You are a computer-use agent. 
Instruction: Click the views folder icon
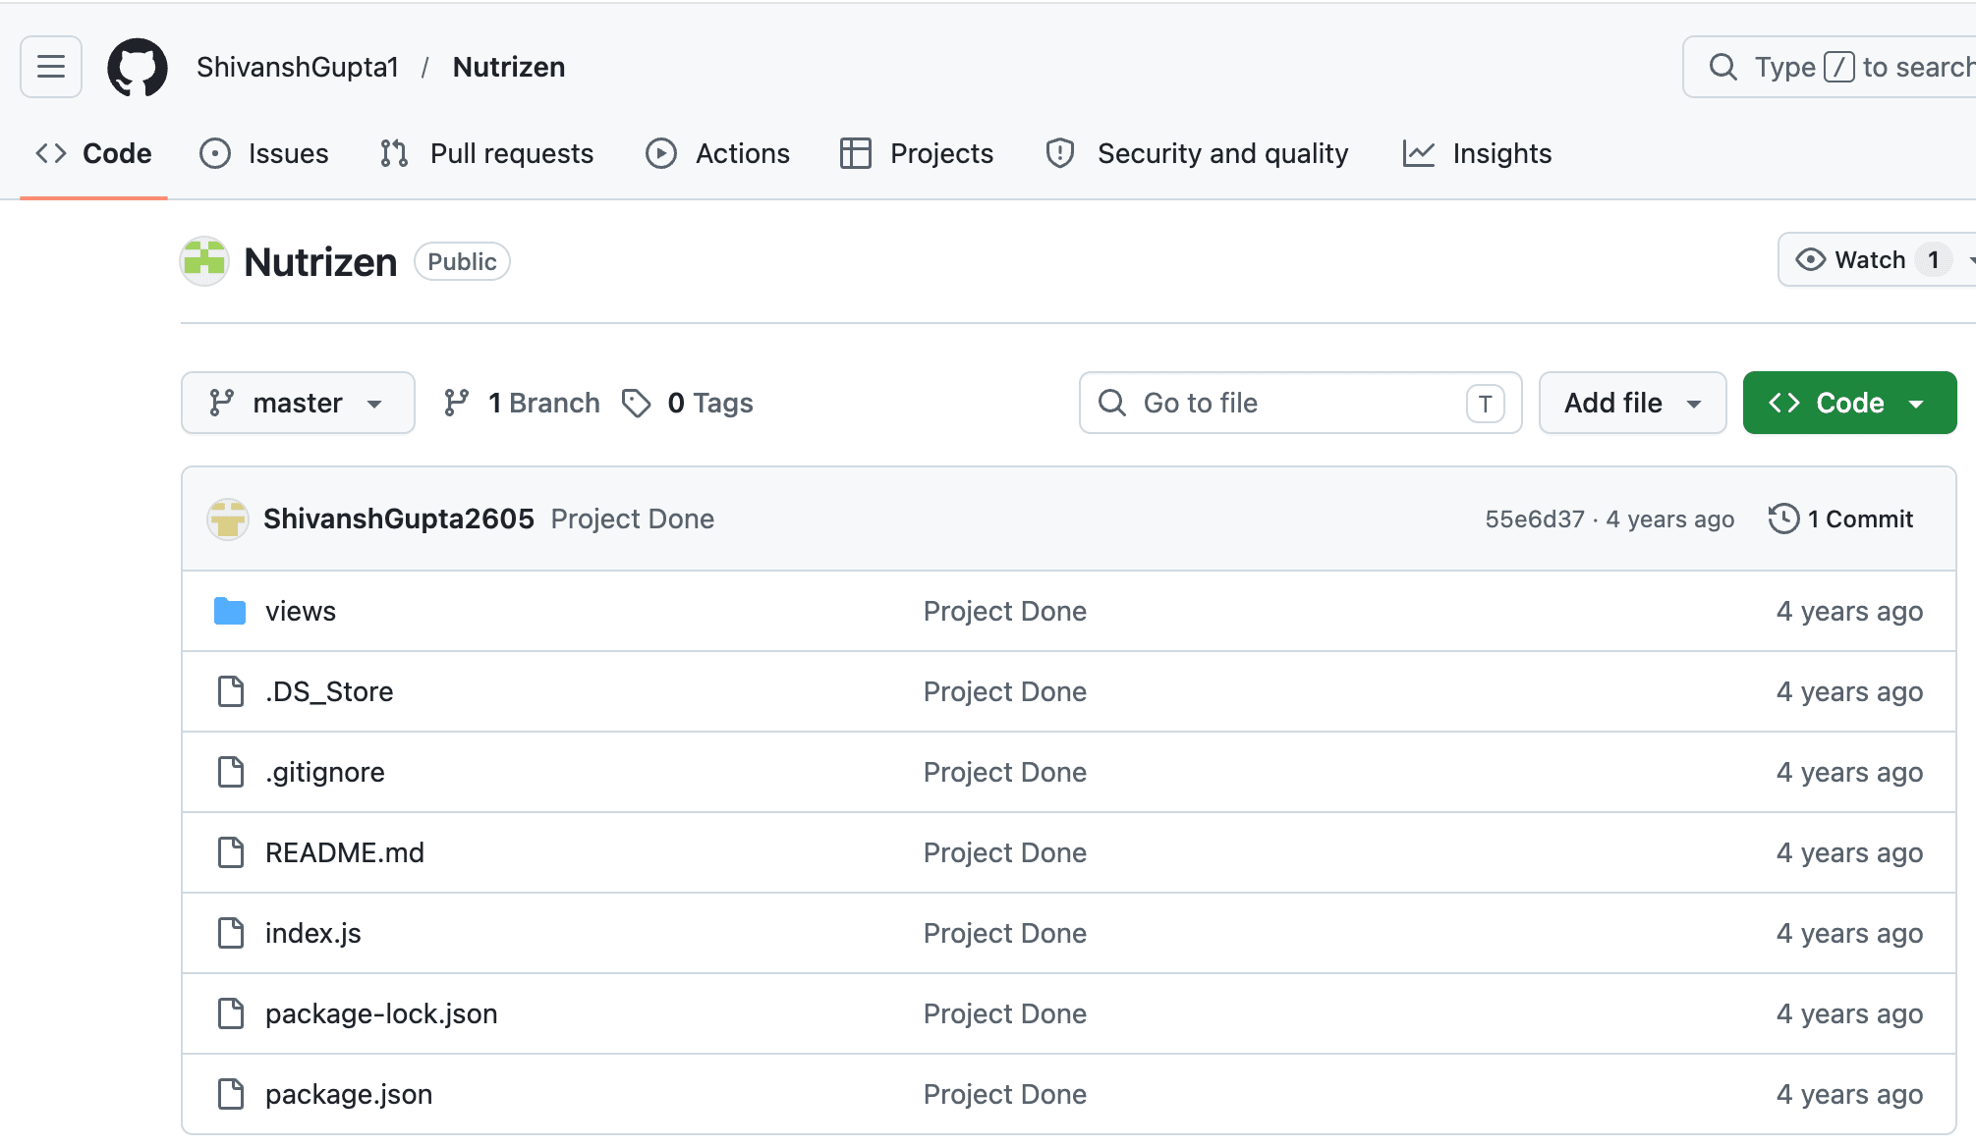coord(230,611)
